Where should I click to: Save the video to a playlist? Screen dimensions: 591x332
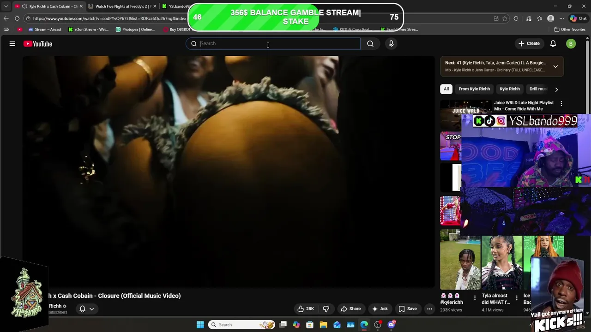click(407, 309)
